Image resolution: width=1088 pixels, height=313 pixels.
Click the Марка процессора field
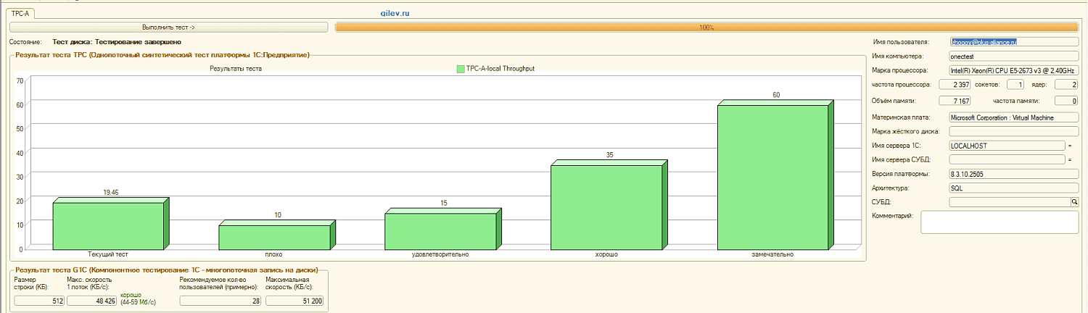pyautogui.click(x=1013, y=71)
